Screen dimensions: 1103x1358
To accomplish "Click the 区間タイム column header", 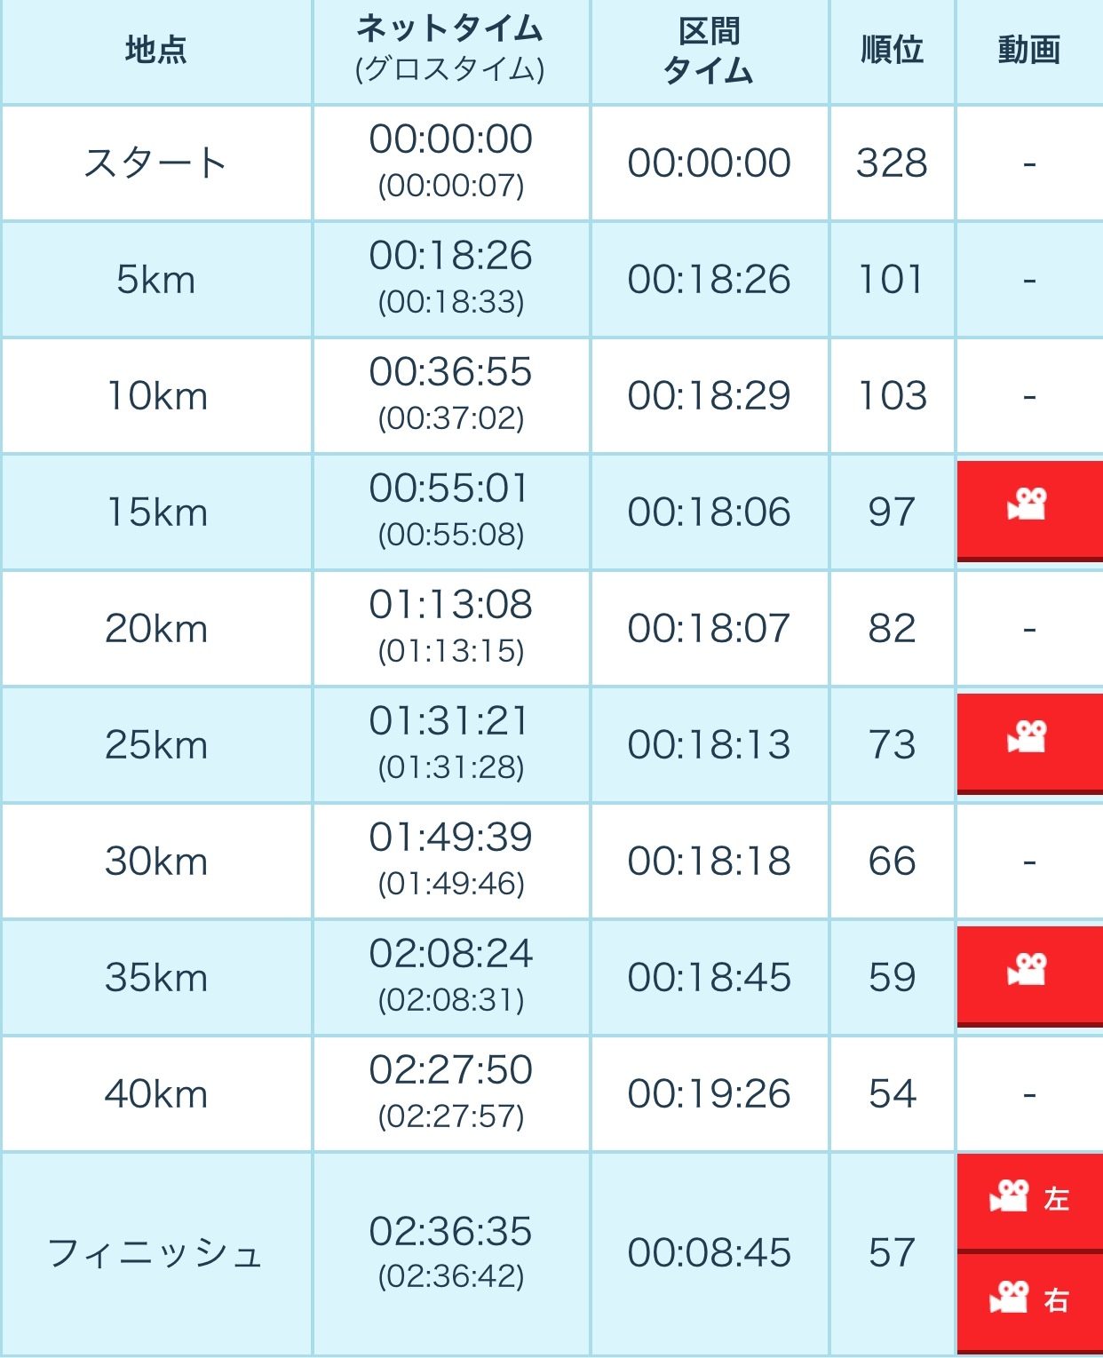I will (709, 51).
